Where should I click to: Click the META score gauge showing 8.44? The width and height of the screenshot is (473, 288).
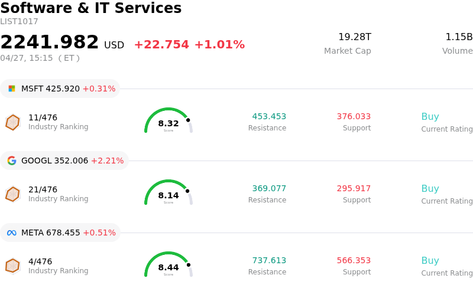(169, 266)
